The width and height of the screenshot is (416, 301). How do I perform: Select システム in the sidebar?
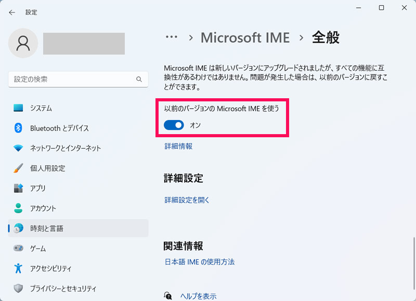pos(79,108)
